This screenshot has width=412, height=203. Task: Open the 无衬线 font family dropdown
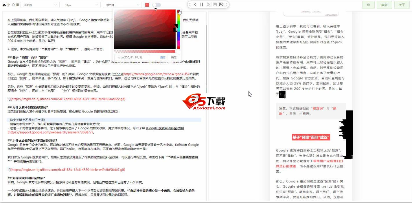tap(40, 5)
